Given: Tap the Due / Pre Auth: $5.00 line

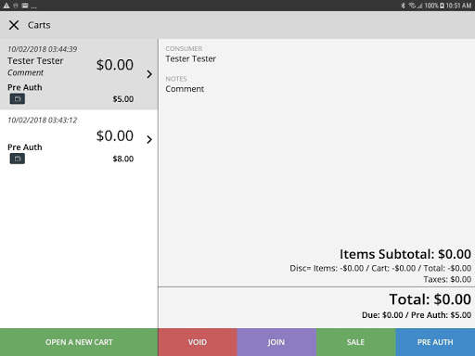Looking at the screenshot, I should pyautogui.click(x=417, y=315).
